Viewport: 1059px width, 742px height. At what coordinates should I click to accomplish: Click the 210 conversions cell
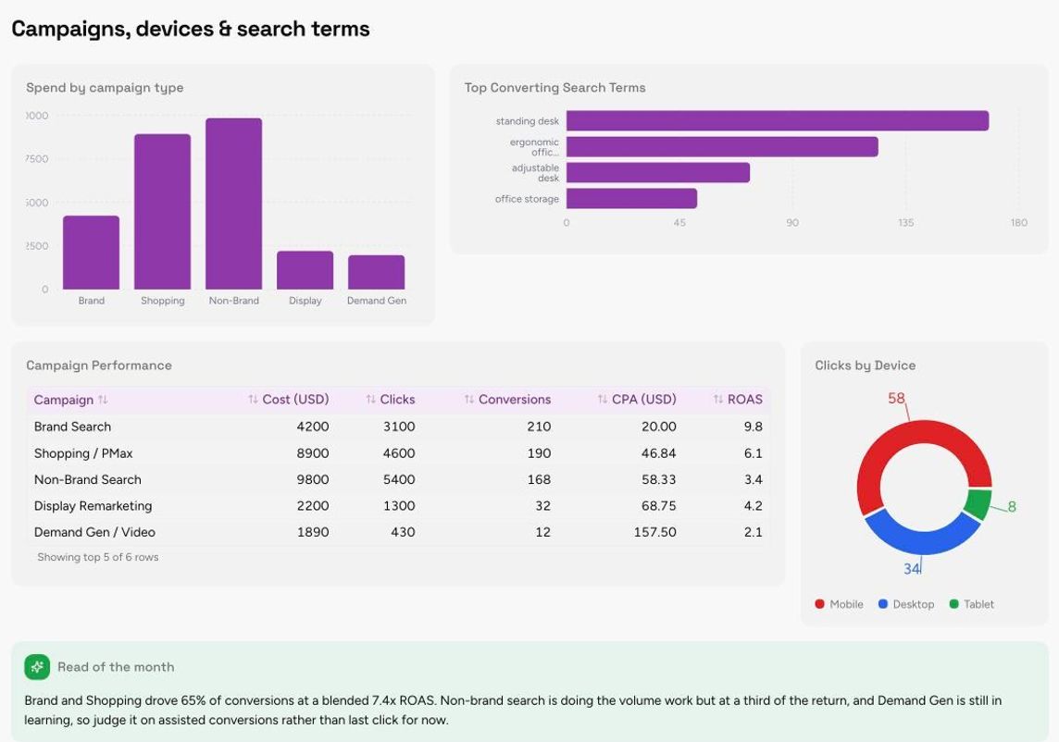pyautogui.click(x=539, y=427)
